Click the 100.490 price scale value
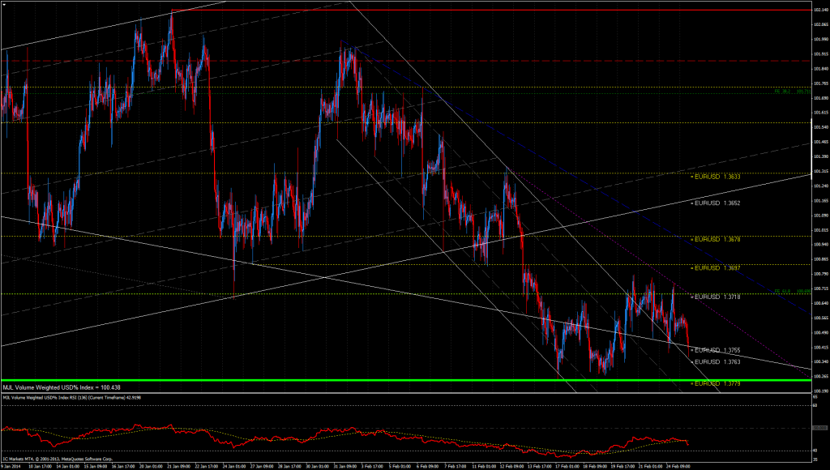 click(x=822, y=333)
